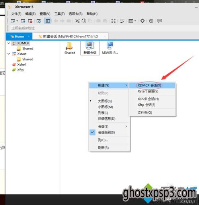199x205 pixels.
Task: Select the 新建会话 session icon
Action: tap(90, 48)
